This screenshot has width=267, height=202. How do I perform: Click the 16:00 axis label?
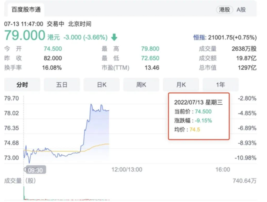(223, 170)
